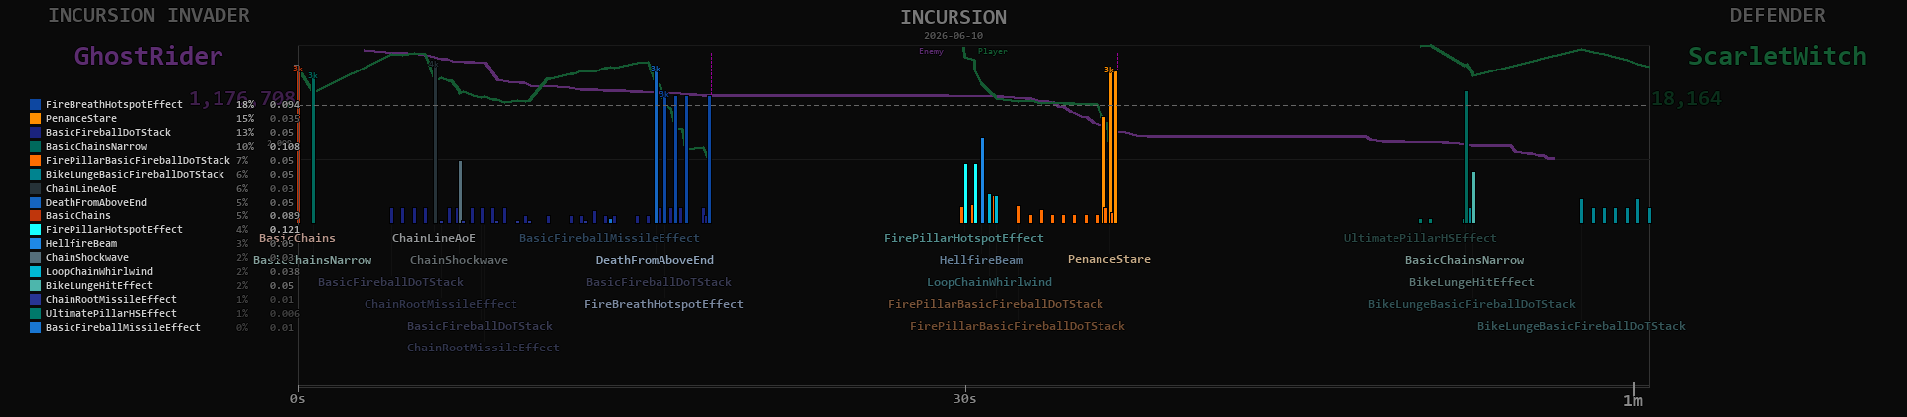The image size is (1907, 417).
Task: Click the INCURSION title header
Action: [x=953, y=17]
